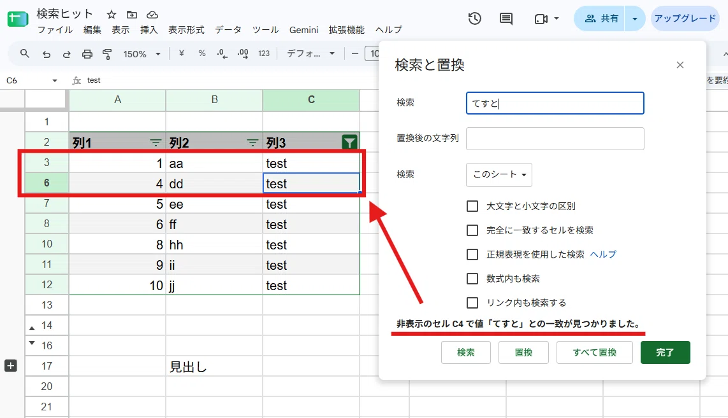Image resolution: width=728 pixels, height=418 pixels.
Task: Check 完全に一致するセルを検索 option
Action: coord(472,230)
